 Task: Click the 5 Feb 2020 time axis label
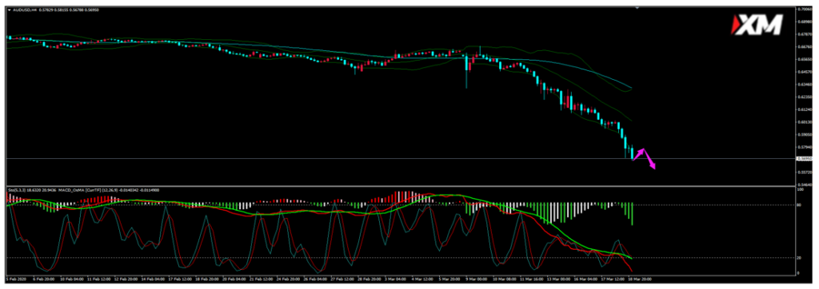click(15, 279)
